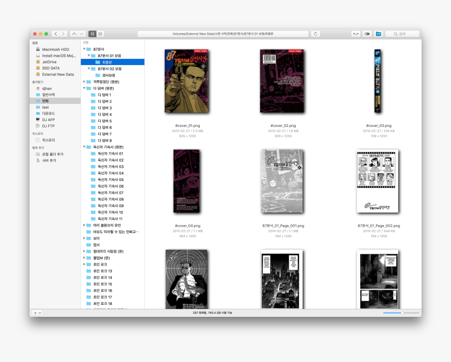The image size is (451, 362).
Task: Select the #cover_04.png thumbnail
Action: pyautogui.click(x=186, y=181)
